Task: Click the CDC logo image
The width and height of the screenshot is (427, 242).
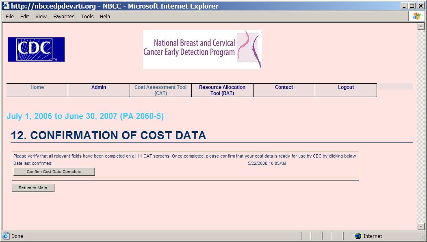Action: tap(36, 50)
